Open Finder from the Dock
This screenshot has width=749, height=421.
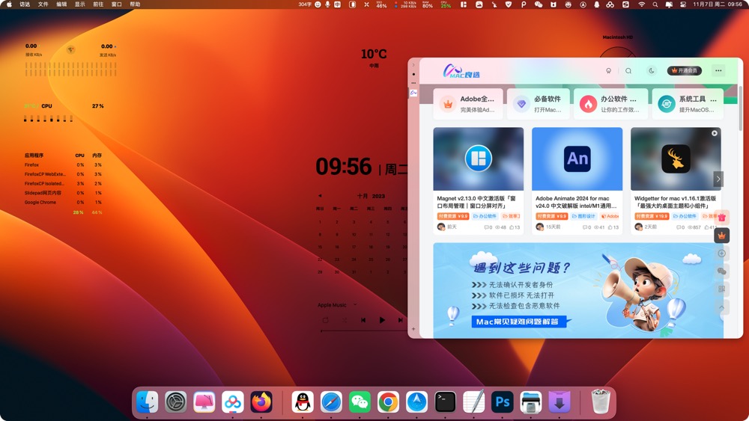pyautogui.click(x=147, y=402)
